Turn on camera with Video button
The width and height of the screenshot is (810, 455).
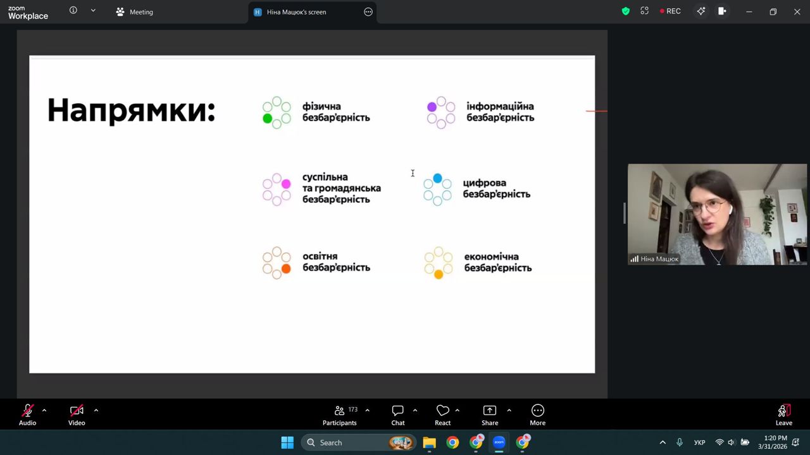(x=77, y=415)
